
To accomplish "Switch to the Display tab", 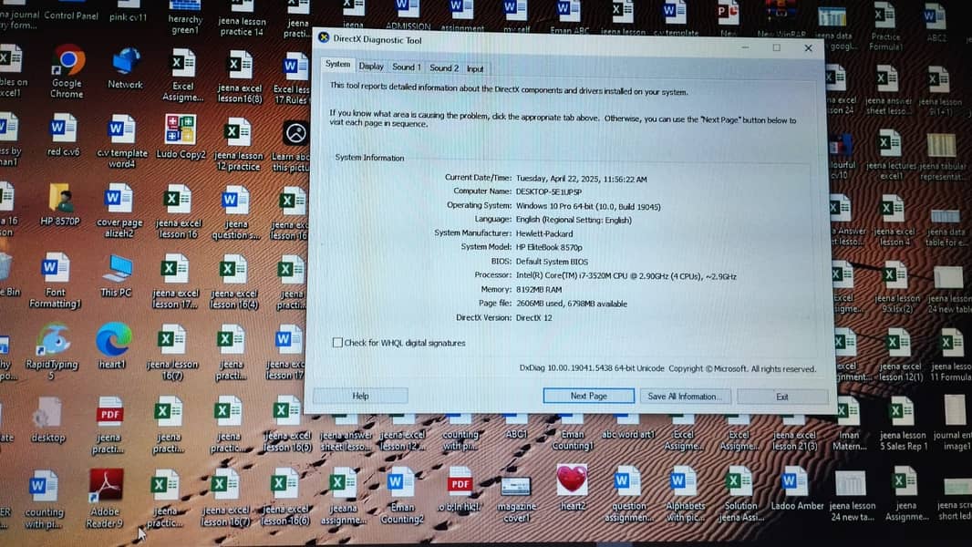I will [x=371, y=67].
